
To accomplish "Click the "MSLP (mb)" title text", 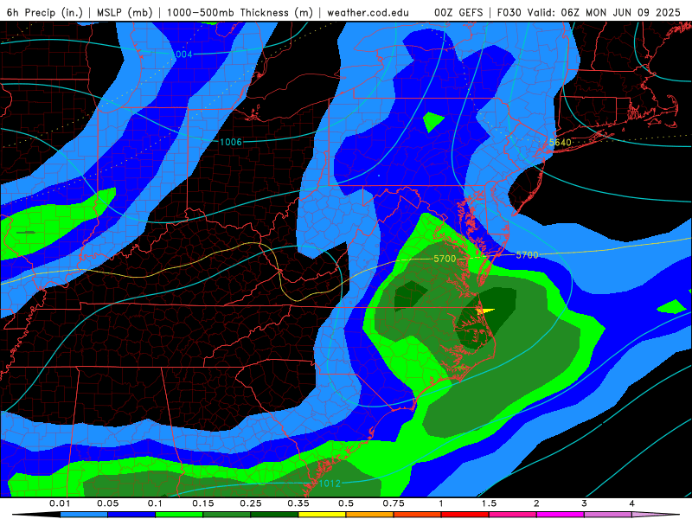I will point(125,12).
